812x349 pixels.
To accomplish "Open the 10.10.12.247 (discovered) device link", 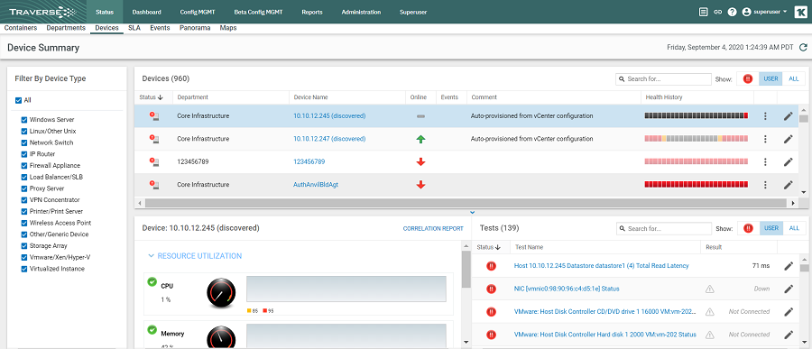I will (x=329, y=139).
